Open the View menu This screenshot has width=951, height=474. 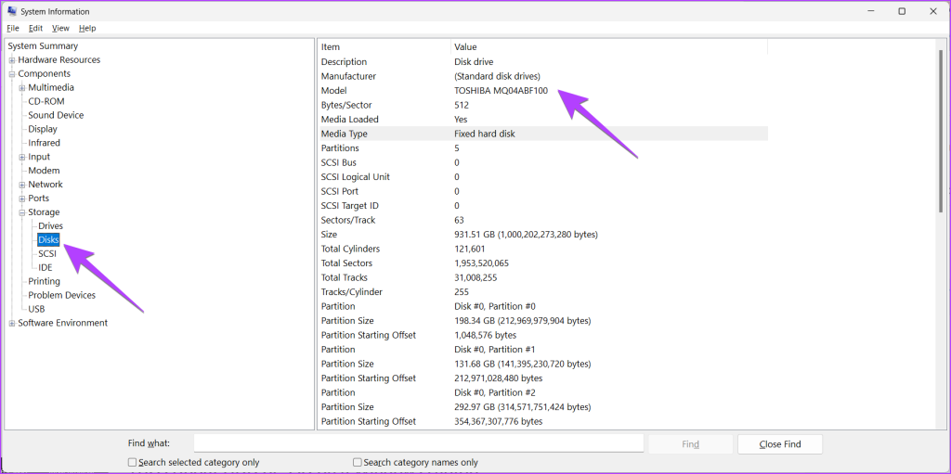click(60, 28)
